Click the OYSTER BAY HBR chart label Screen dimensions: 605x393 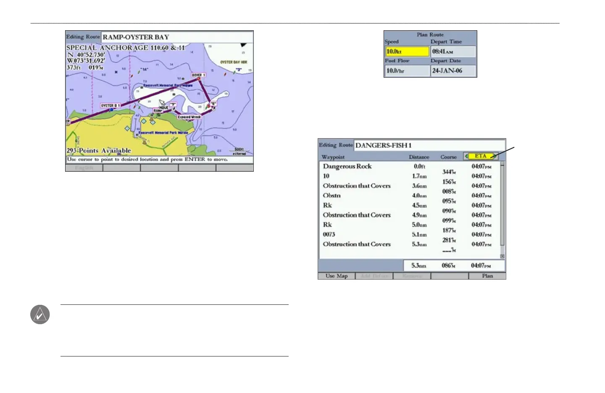point(234,62)
